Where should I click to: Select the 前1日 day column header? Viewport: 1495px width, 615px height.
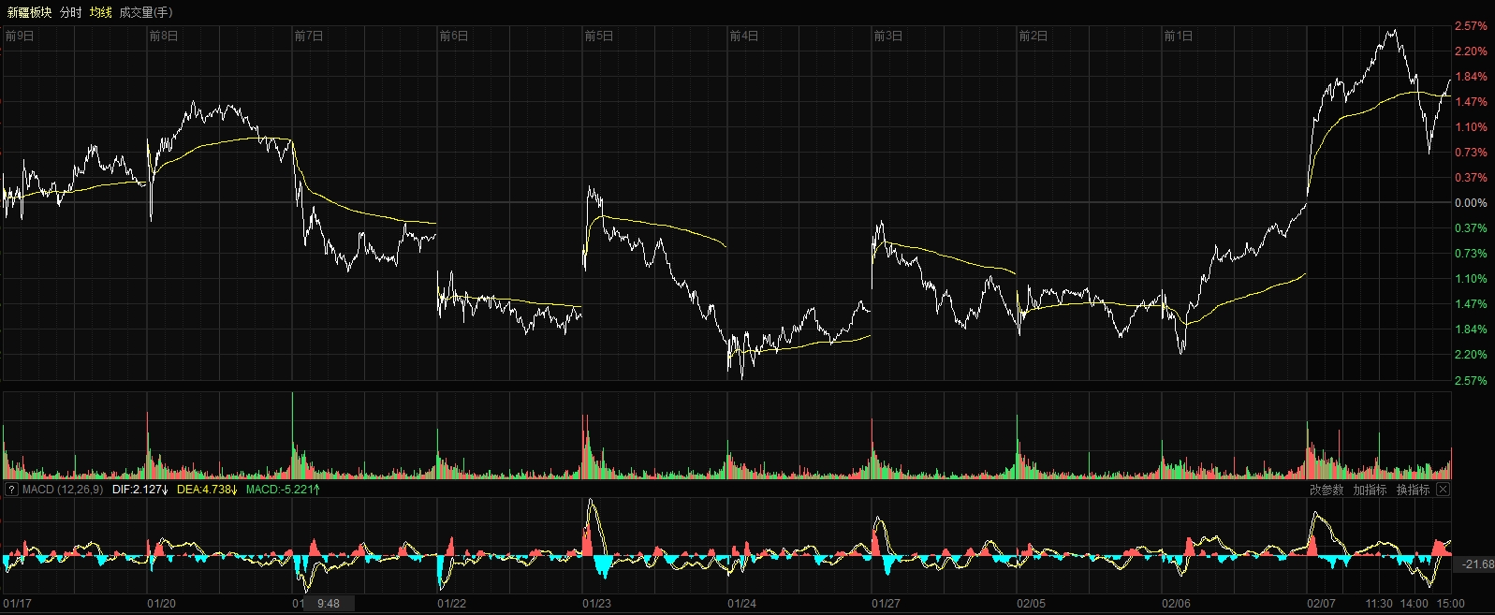(1179, 37)
